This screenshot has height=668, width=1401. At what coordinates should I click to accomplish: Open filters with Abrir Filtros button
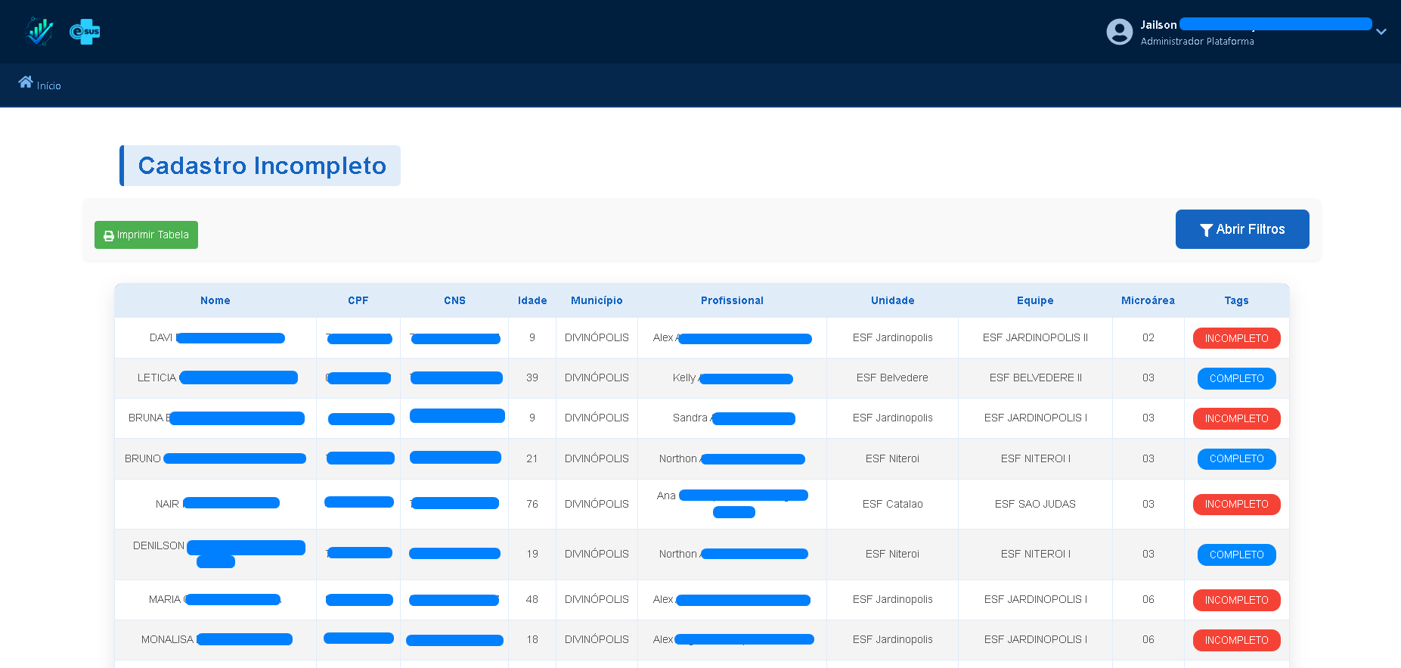(1241, 229)
